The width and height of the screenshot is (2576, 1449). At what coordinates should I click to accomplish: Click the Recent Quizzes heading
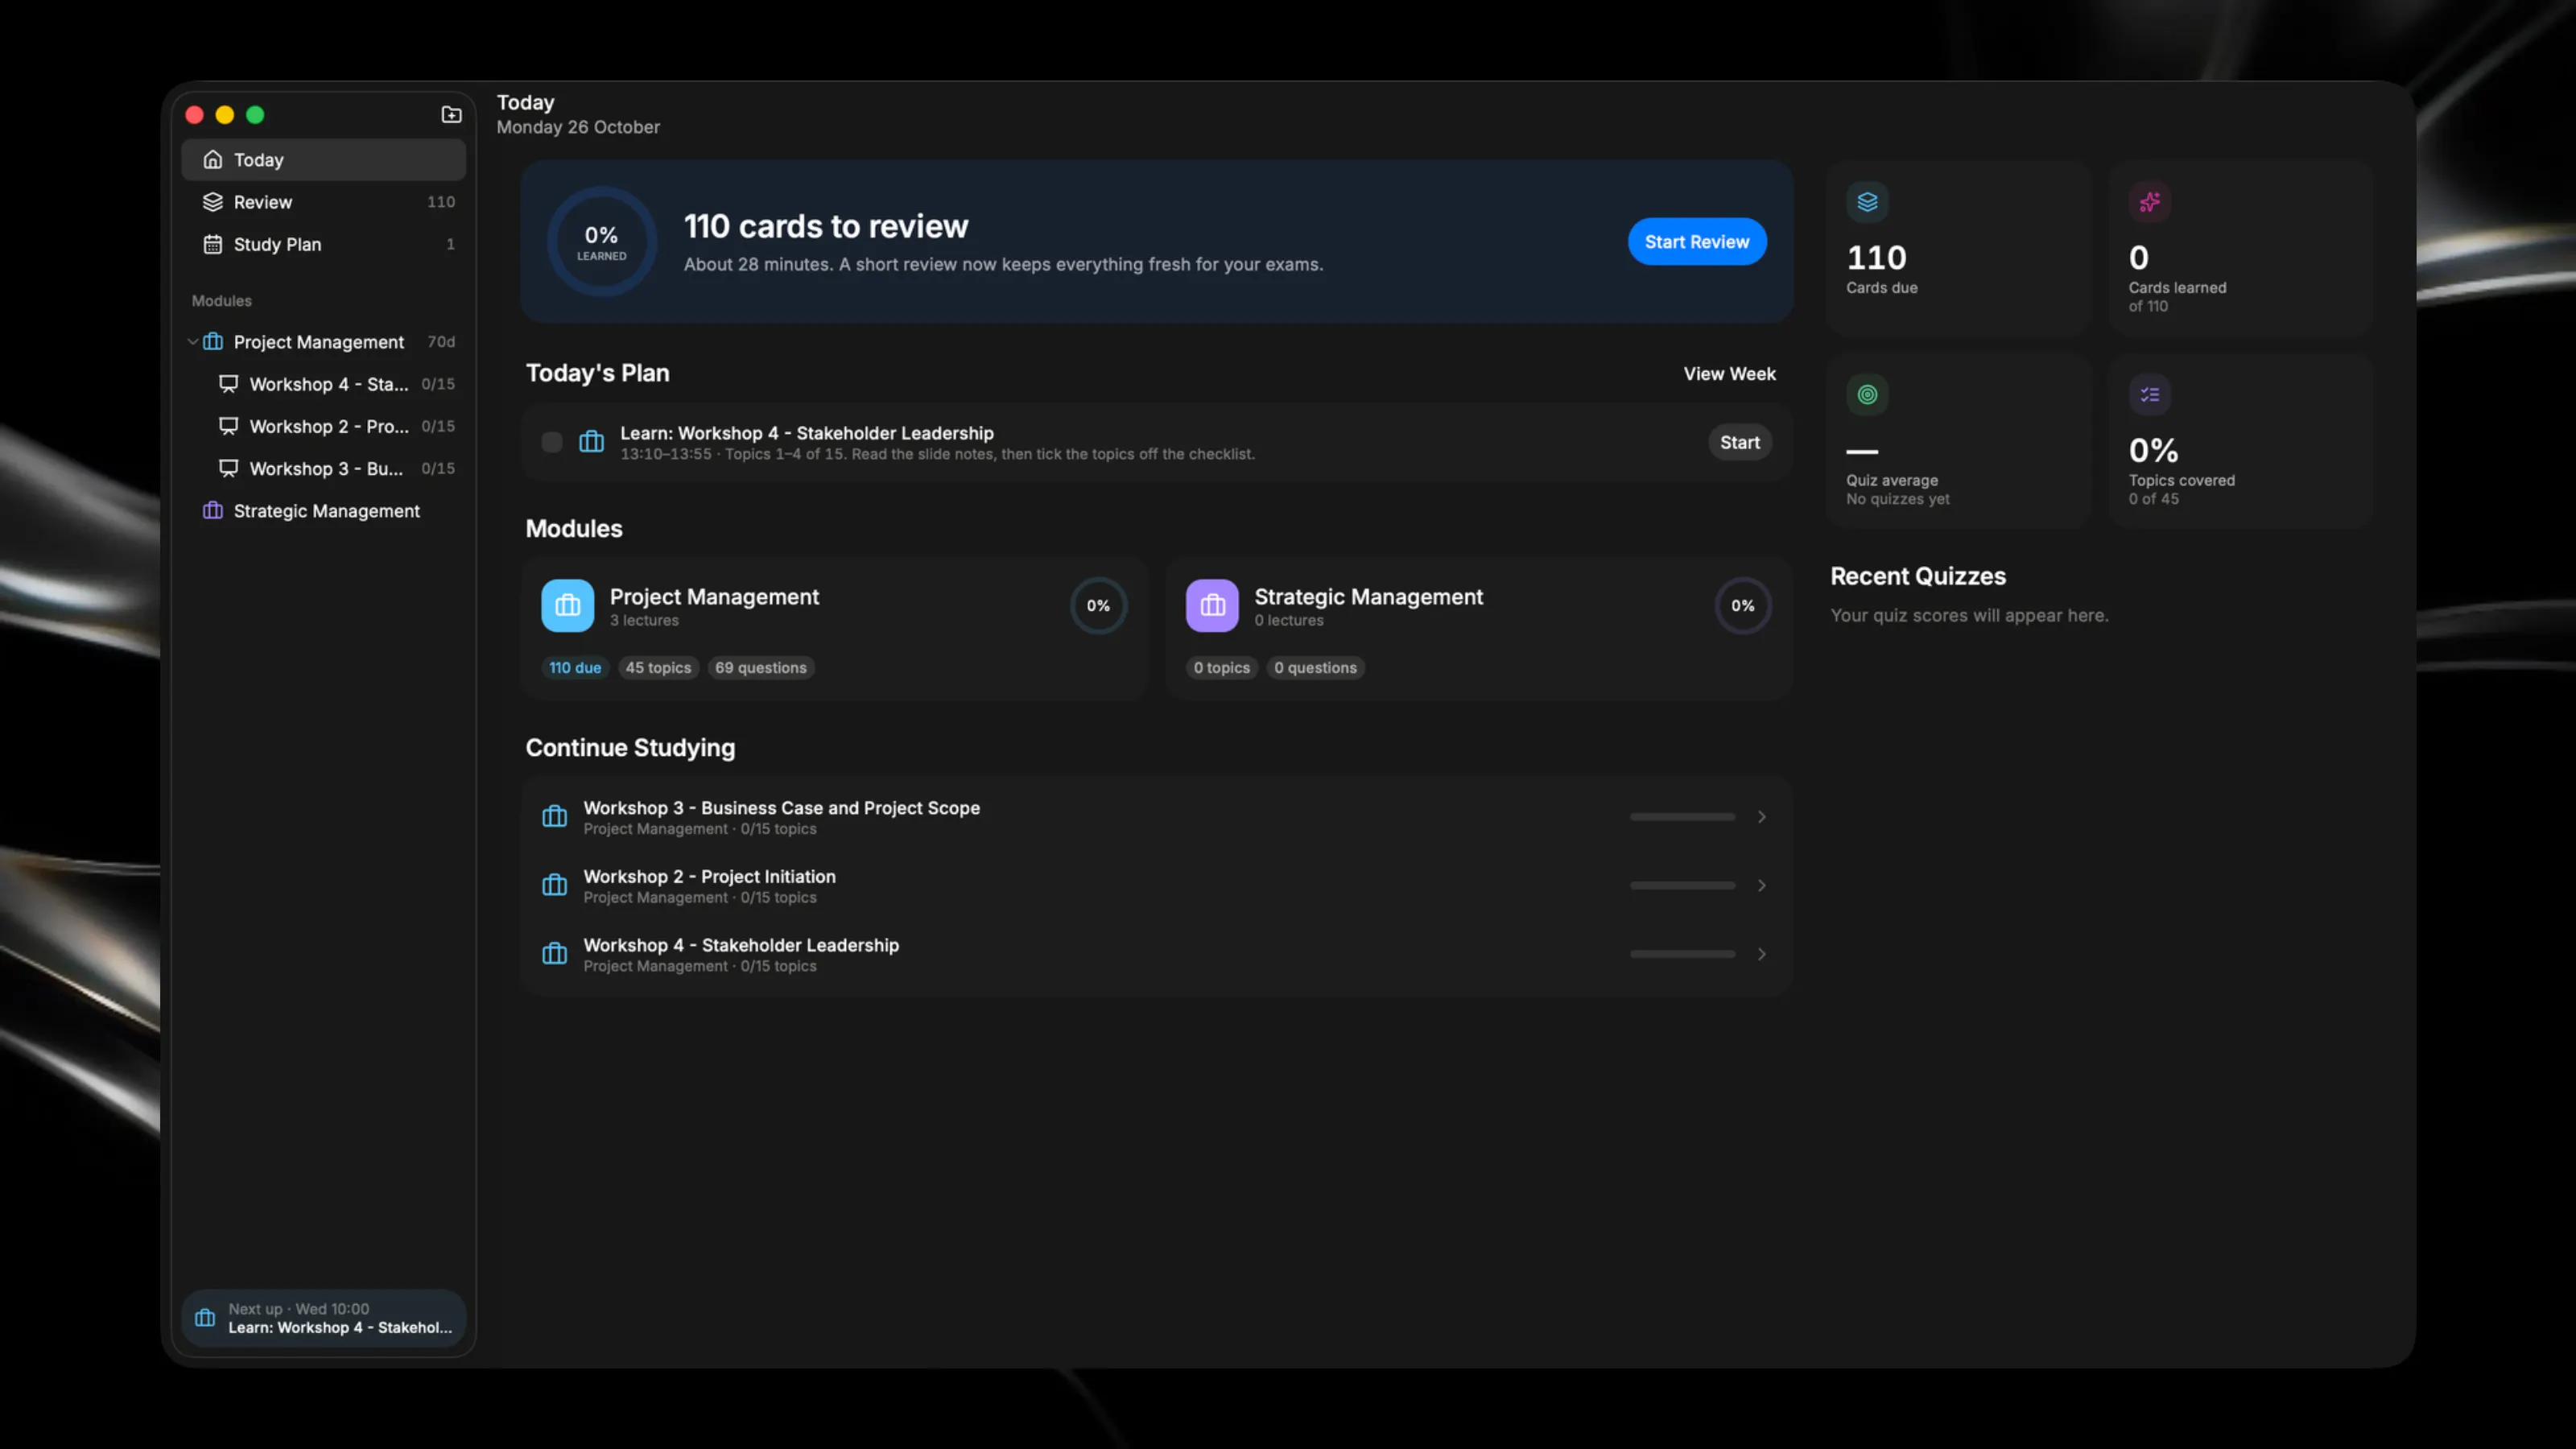[1918, 576]
